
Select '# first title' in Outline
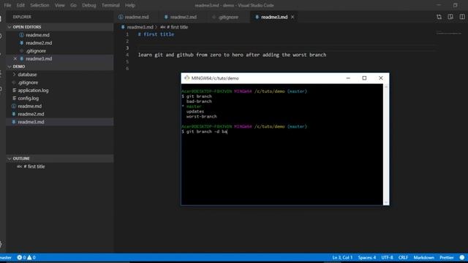coord(60,167)
